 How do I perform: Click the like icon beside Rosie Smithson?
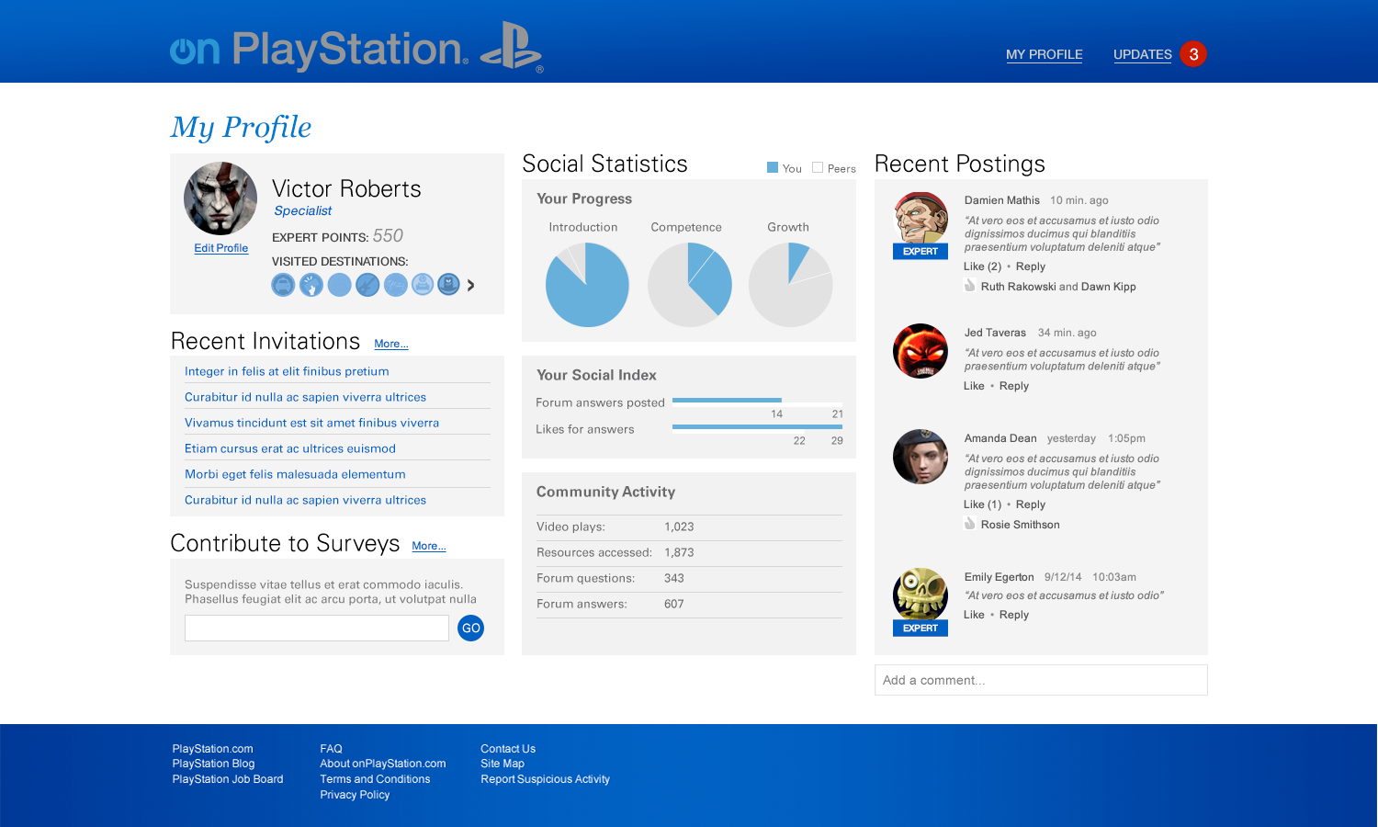click(969, 524)
